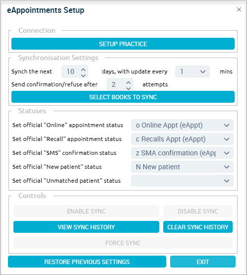Click CLEAR SYNC HISTORY button
This screenshot has height=275, width=247.
click(198, 227)
